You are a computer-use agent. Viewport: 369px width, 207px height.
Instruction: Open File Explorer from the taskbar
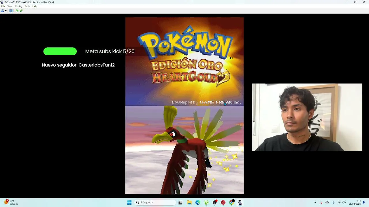189,202
